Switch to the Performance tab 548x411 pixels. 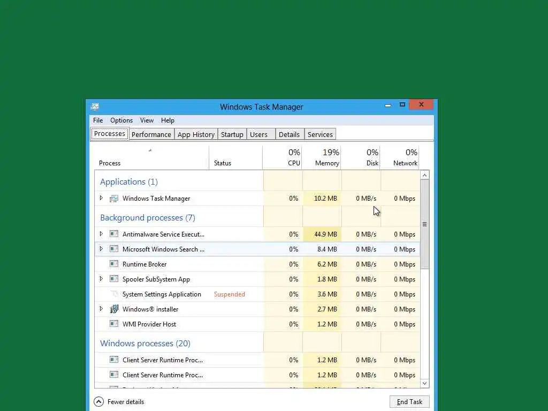coord(151,134)
